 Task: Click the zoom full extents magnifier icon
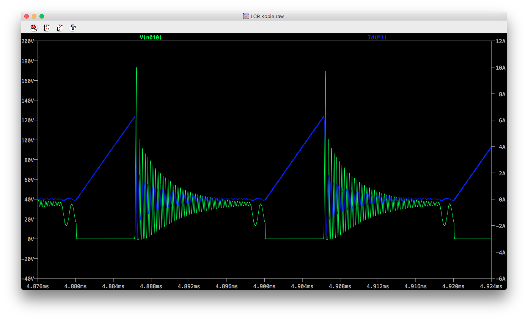point(34,28)
